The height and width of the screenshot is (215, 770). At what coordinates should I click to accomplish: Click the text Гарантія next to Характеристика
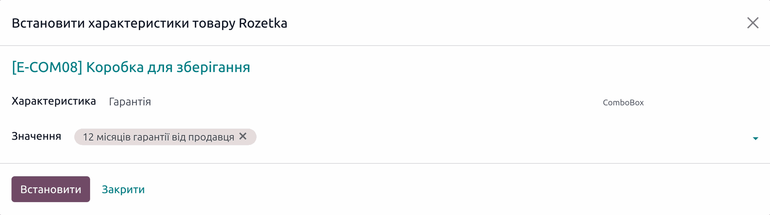point(130,102)
